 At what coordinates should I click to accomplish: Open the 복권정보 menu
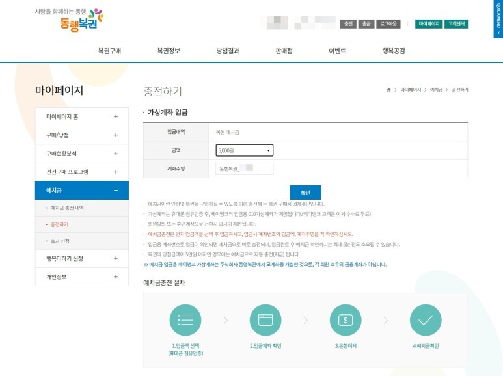click(169, 51)
